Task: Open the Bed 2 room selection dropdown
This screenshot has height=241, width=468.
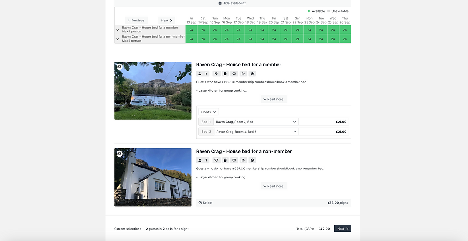Action: coord(256,132)
